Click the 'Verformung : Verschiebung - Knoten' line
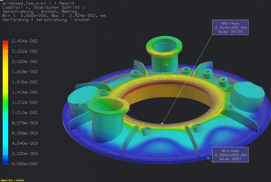The width and height of the screenshot is (271, 182). tap(46, 20)
